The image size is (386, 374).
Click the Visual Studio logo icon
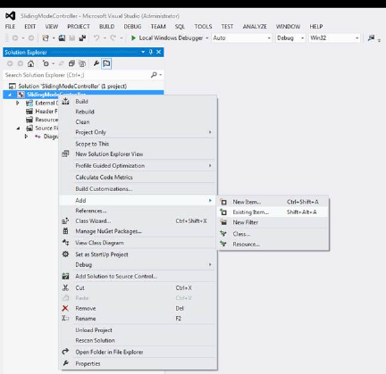pyautogui.click(x=11, y=16)
